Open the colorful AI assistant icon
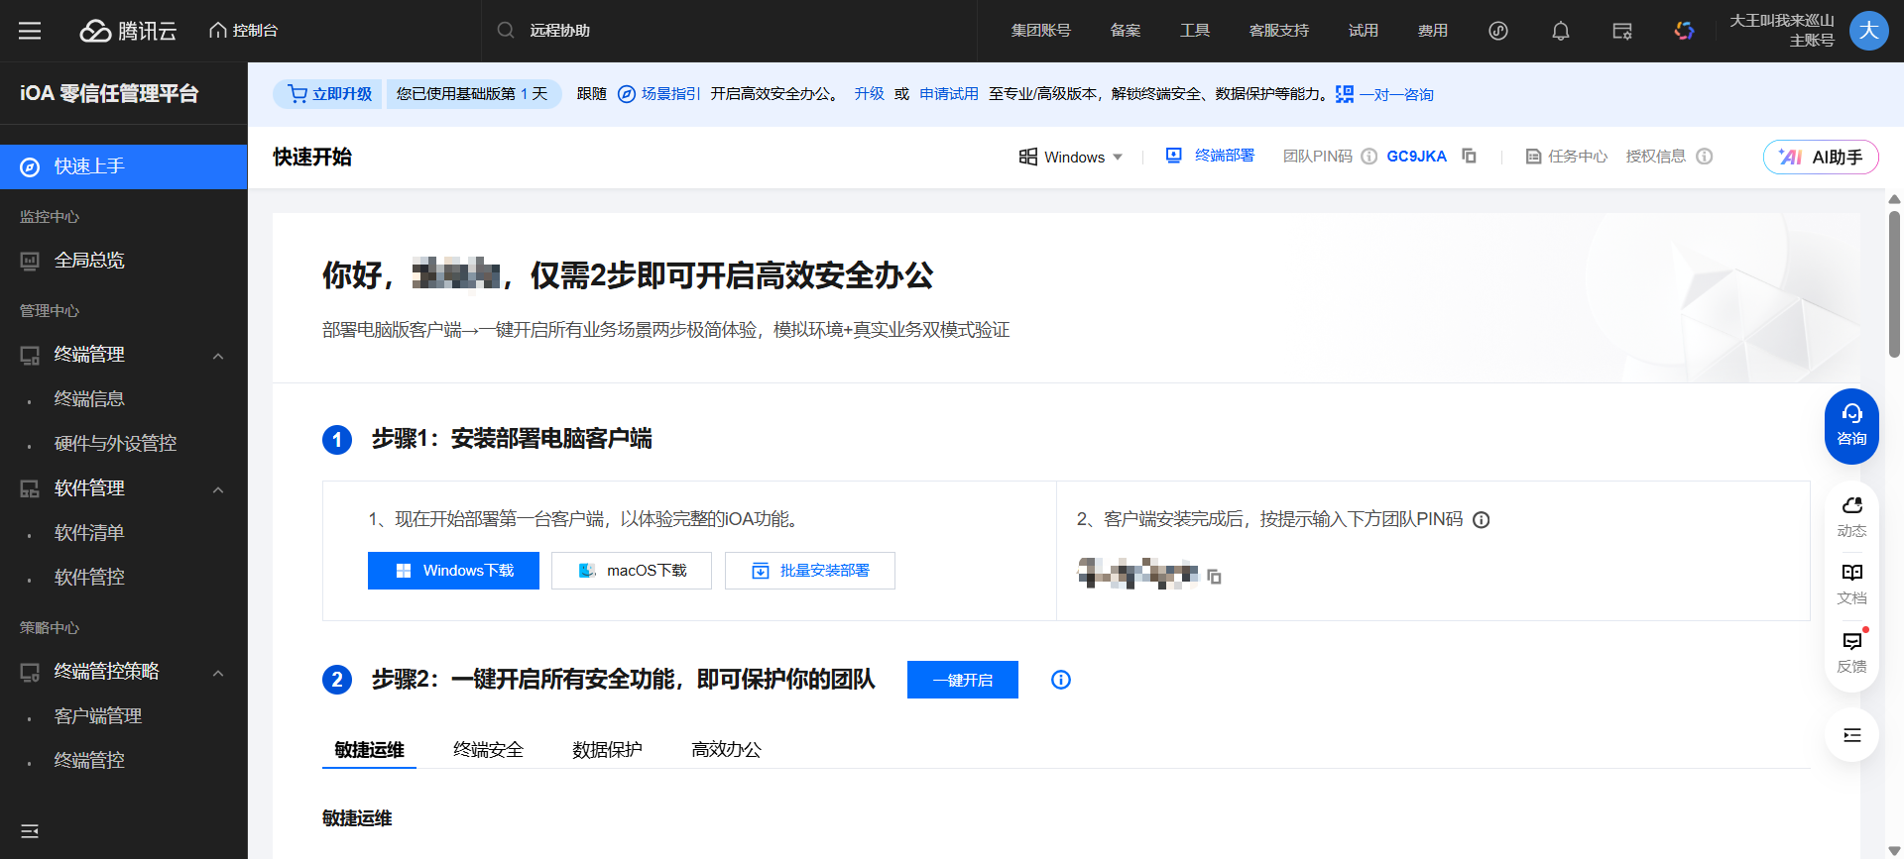Viewport: 1904px width, 859px height. click(1684, 31)
